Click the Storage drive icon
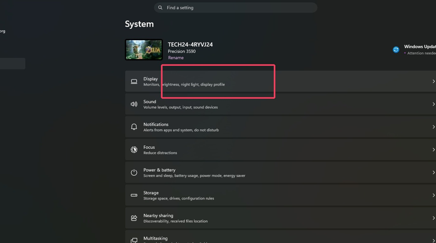The width and height of the screenshot is (436, 243). point(134,195)
